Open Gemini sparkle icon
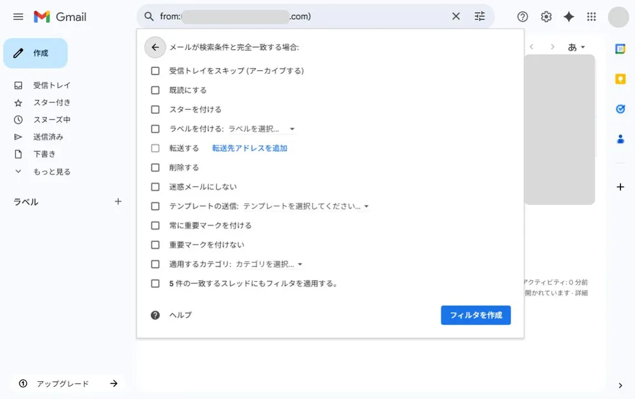This screenshot has height=399, width=635. 568,17
